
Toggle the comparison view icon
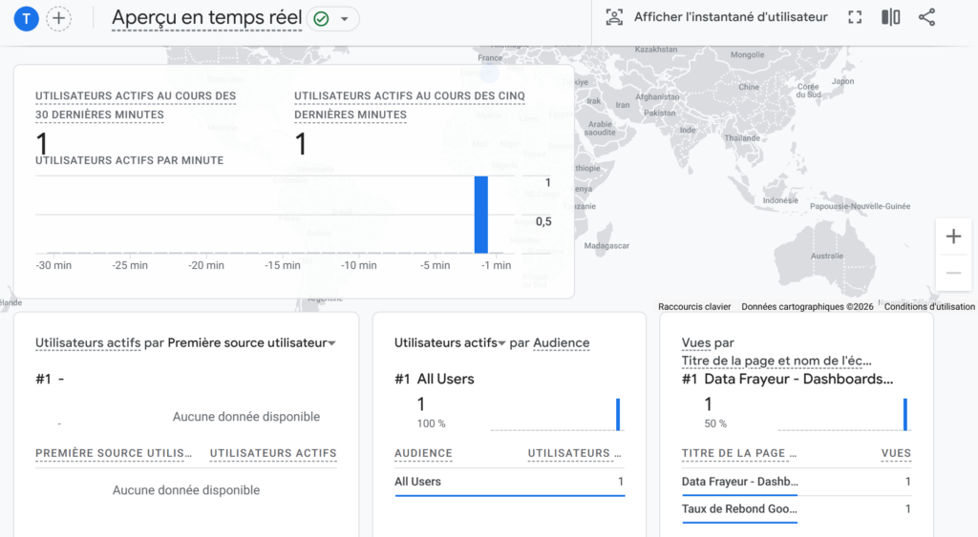tap(890, 17)
